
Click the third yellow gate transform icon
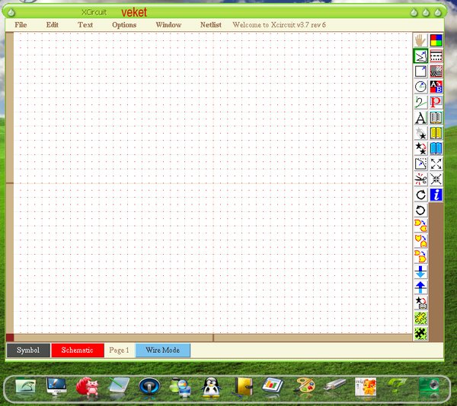420,256
